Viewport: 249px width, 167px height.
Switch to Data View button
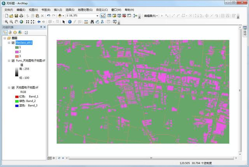click(x=50, y=158)
